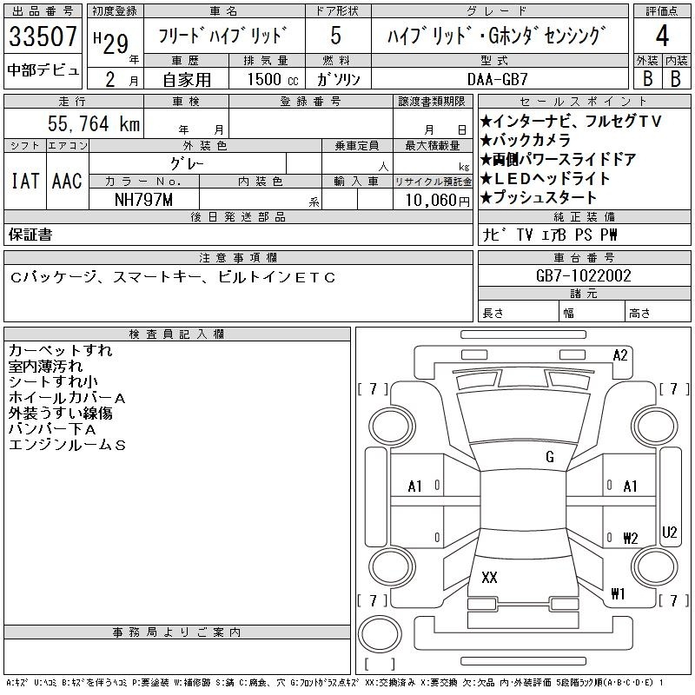The image size is (695, 695).
Task: Select the 保証書 text entry
Action: (30, 235)
